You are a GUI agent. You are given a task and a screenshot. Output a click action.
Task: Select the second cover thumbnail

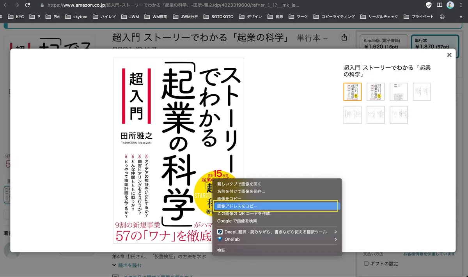point(376,92)
